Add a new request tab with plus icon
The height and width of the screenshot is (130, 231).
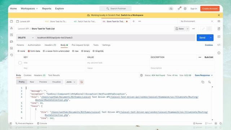[x=134, y=21]
